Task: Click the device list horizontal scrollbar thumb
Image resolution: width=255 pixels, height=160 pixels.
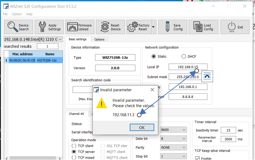Action: (x=33, y=158)
